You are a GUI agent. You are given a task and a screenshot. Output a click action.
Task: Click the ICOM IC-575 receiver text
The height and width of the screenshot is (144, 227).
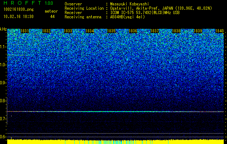pos(145,13)
